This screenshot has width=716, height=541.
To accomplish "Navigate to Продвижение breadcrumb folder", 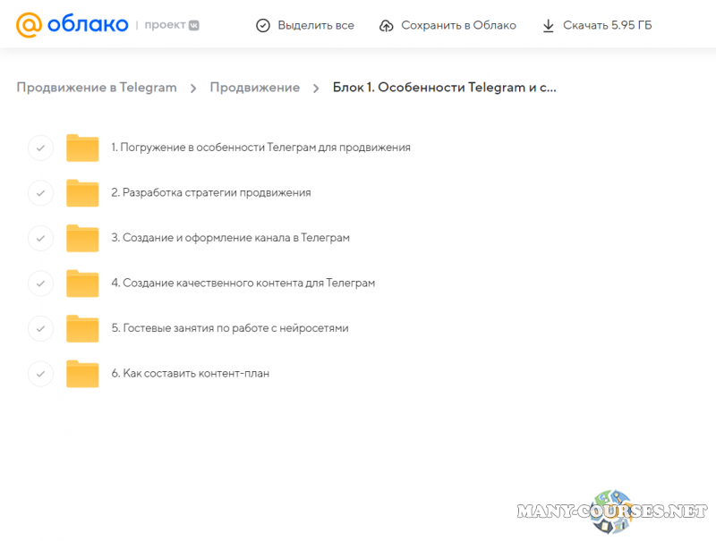I will pos(254,88).
